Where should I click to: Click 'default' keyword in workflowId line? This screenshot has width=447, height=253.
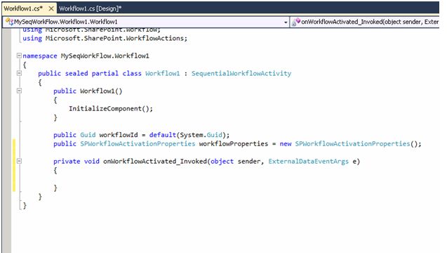tap(163, 135)
